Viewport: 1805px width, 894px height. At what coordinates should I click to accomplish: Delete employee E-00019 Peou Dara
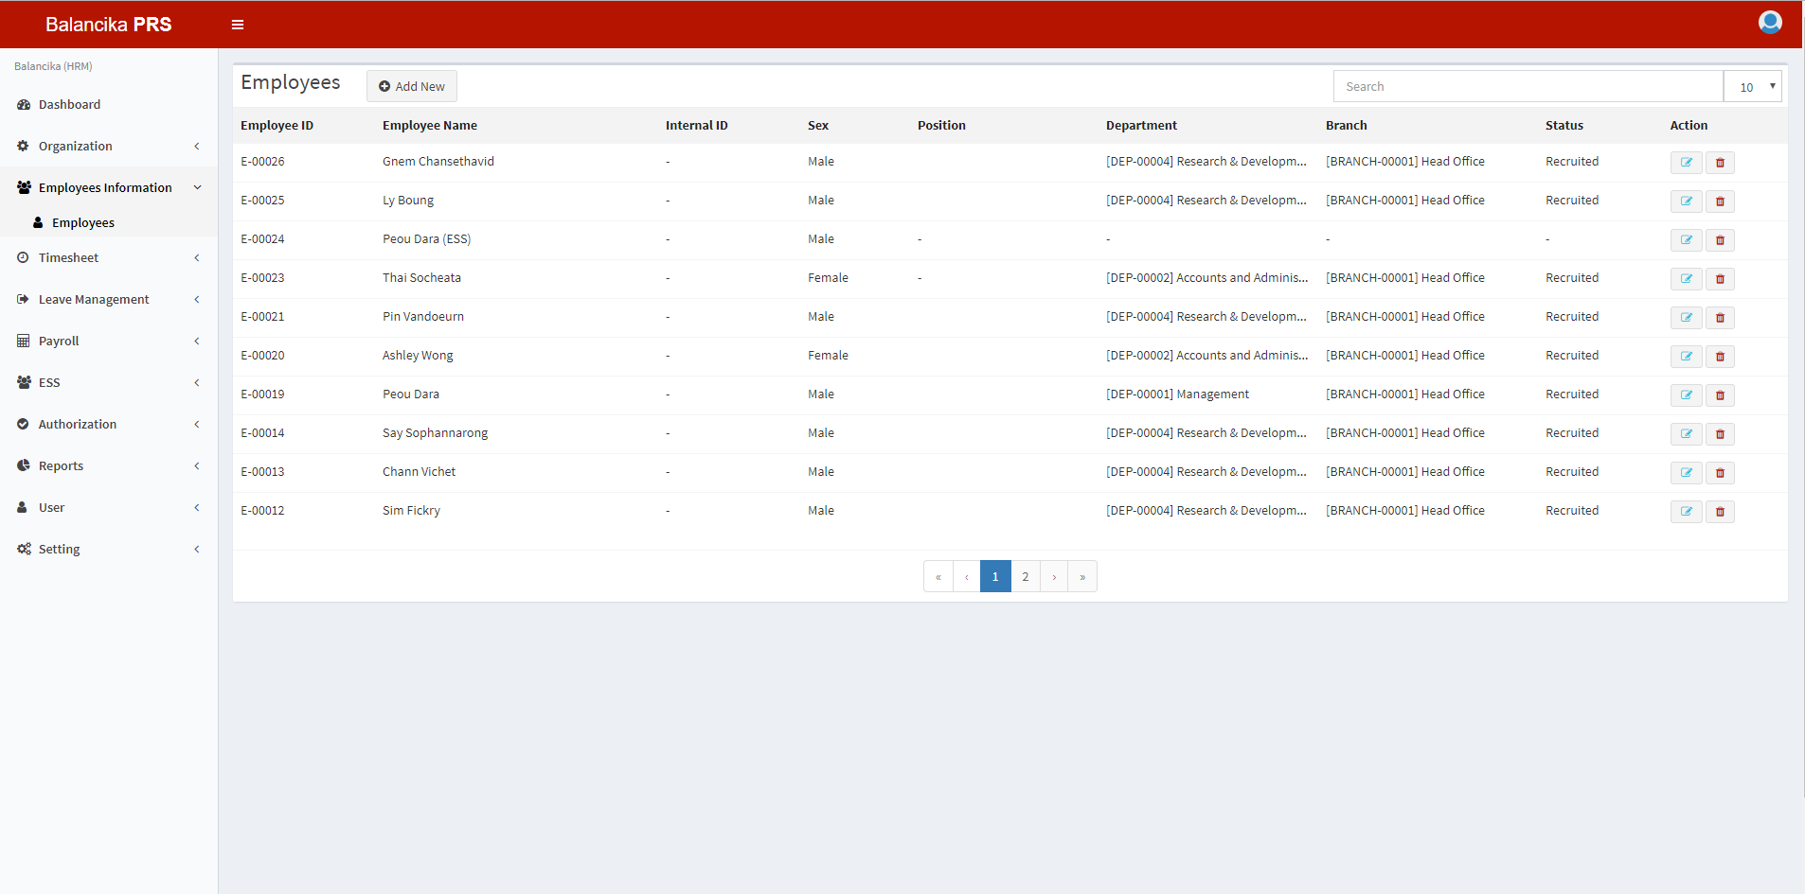(x=1720, y=395)
